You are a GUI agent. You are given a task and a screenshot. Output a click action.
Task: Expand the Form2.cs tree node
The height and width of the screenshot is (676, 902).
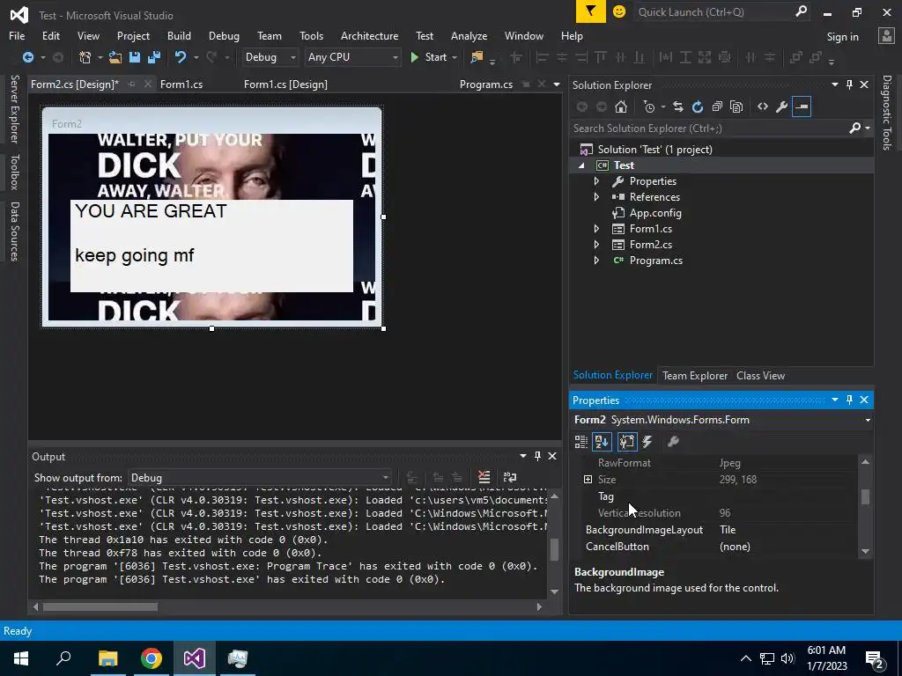596,245
